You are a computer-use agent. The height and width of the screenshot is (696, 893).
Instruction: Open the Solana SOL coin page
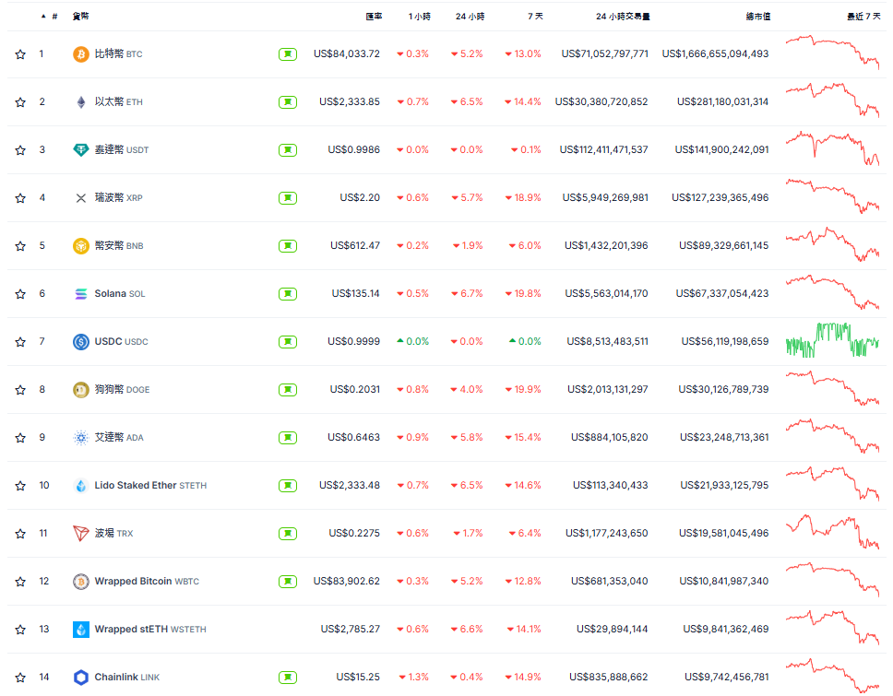pos(120,294)
